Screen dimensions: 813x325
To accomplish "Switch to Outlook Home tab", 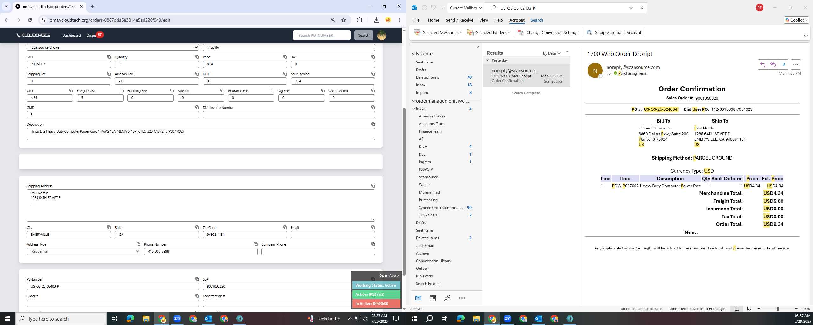I will click(433, 20).
